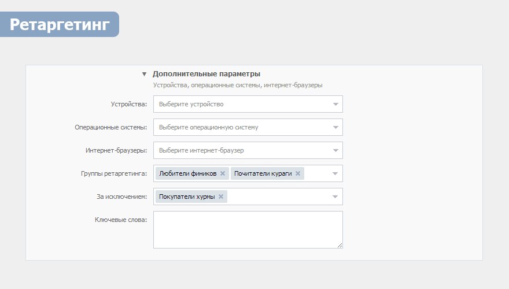Click empty space in За исключением field
The height and width of the screenshot is (289, 509).
tap(278, 197)
